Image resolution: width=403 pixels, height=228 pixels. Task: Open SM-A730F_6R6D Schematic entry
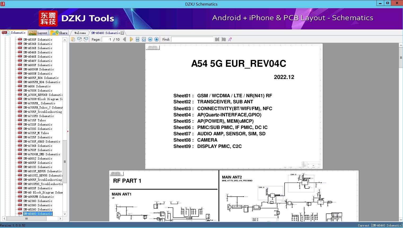pos(42,141)
